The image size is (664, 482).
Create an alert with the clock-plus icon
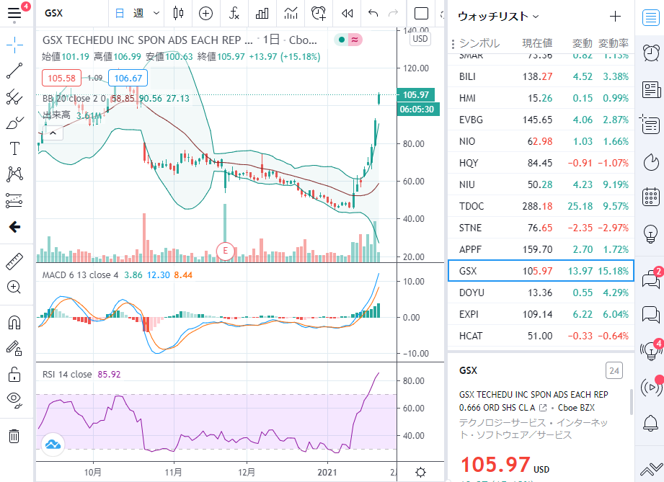(x=319, y=14)
